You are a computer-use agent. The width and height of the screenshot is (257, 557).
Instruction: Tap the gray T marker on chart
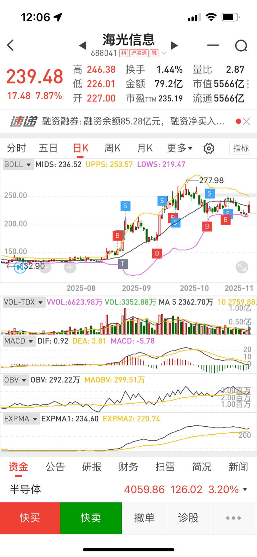[123, 264]
